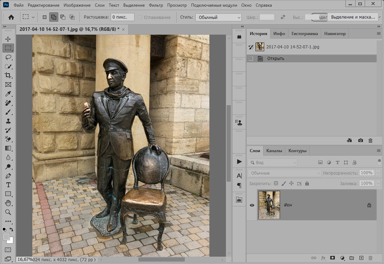Select the Move tool
This screenshot has height=264, width=384.
click(x=8, y=39)
